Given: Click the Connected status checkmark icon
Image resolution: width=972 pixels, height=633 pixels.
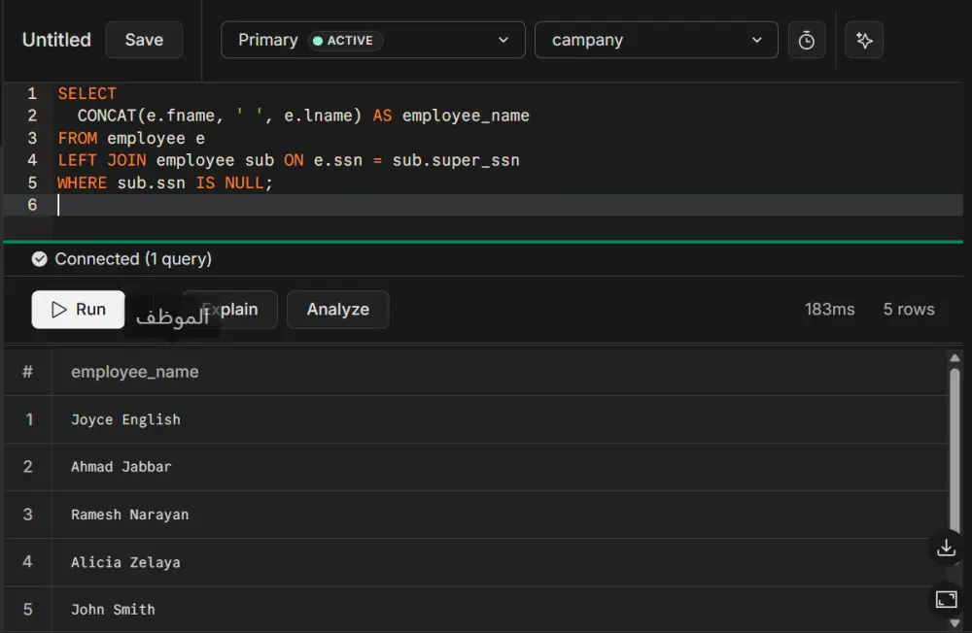Looking at the screenshot, I should pos(39,259).
